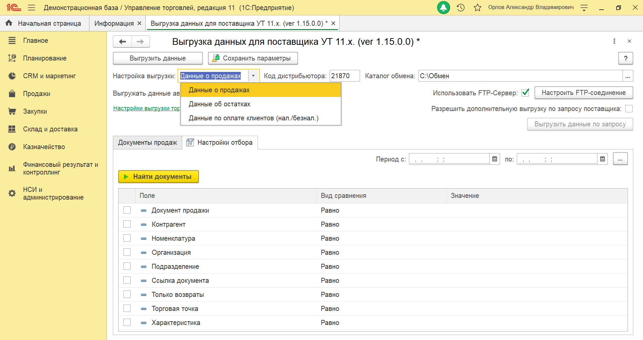Open notifications bell icon
The image size is (643, 340).
443,7
